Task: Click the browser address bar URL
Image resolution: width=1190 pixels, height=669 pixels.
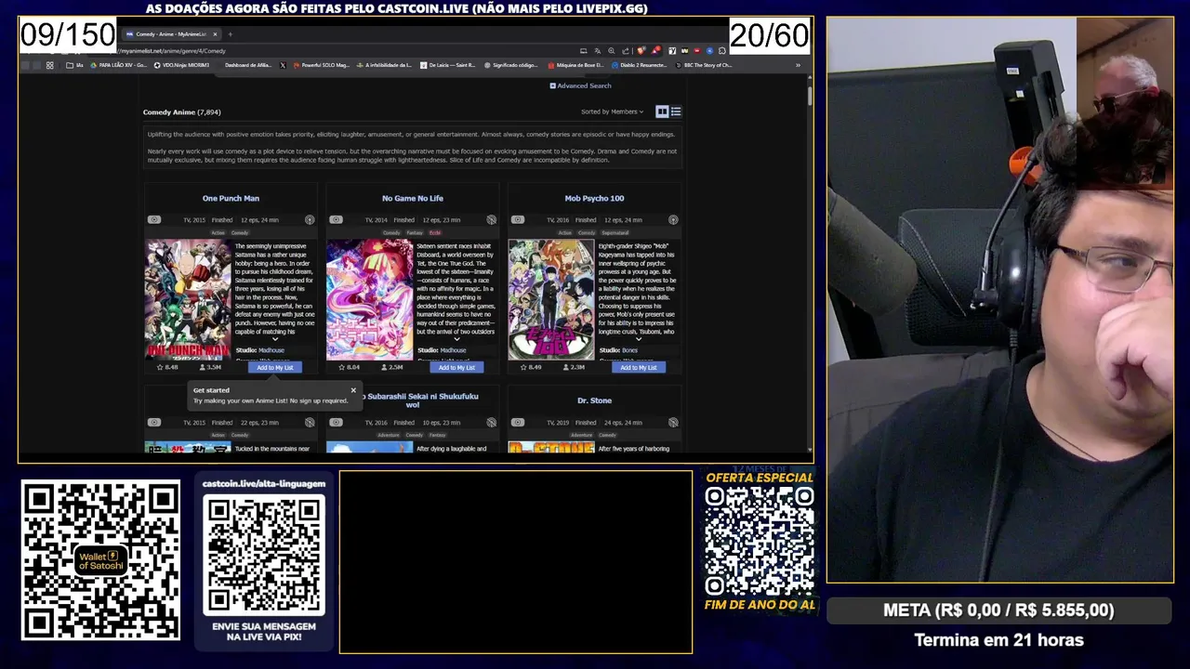Action: [x=173, y=51]
